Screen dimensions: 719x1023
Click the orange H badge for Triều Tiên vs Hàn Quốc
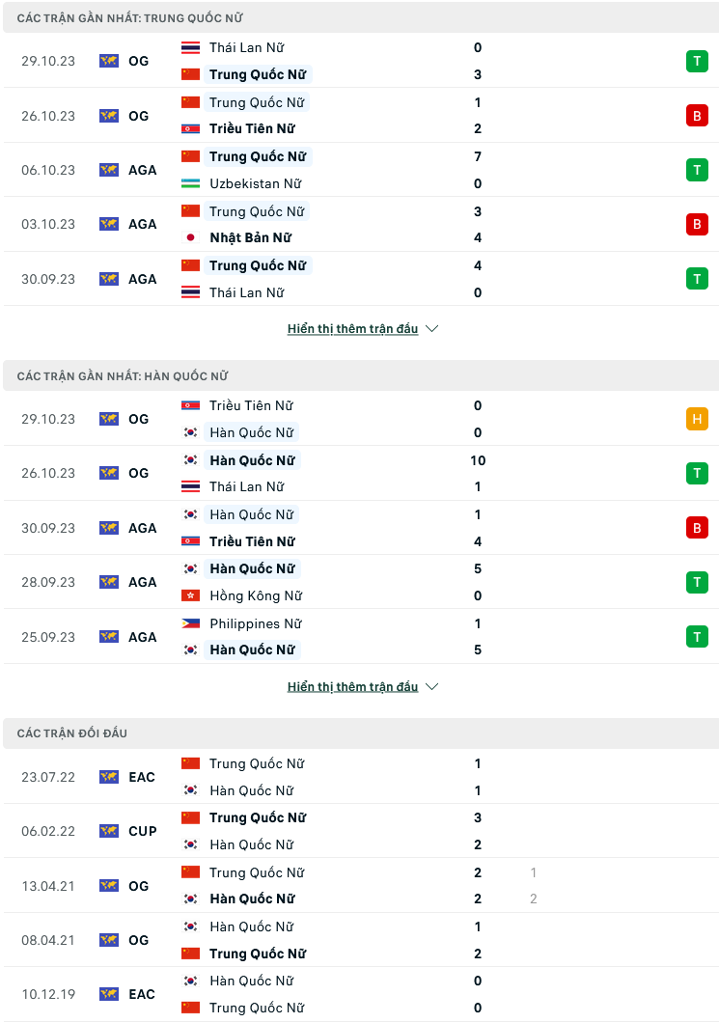coord(697,419)
